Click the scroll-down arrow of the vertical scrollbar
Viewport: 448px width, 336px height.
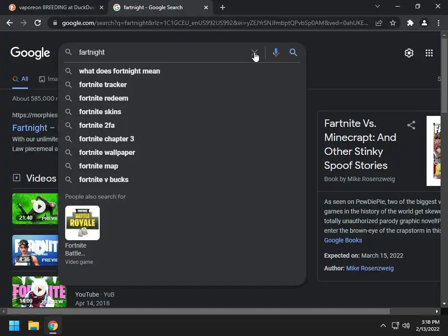[444, 304]
